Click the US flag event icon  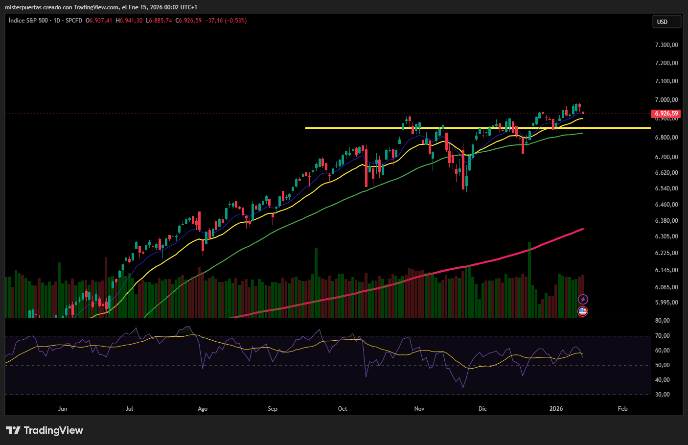583,311
